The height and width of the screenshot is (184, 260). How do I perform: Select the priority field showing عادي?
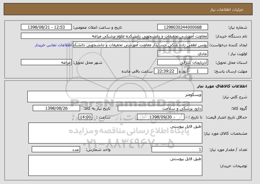tap(183, 54)
